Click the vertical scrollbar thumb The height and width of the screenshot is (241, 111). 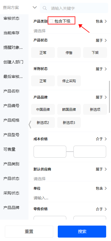coord(109,97)
